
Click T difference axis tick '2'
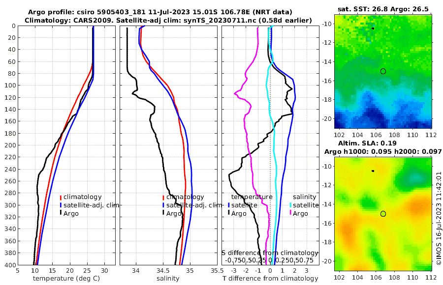(x=295, y=271)
